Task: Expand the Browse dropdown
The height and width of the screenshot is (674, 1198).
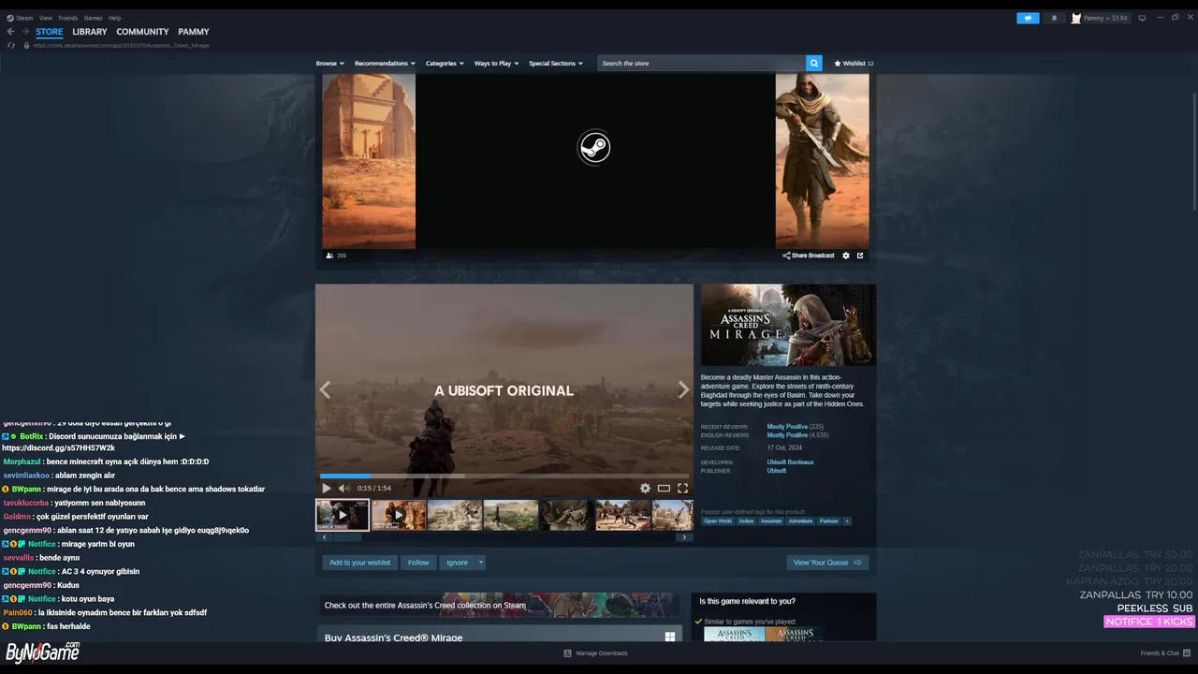Action: click(x=329, y=64)
